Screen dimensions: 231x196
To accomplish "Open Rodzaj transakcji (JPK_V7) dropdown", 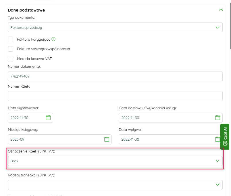I will [x=115, y=185].
